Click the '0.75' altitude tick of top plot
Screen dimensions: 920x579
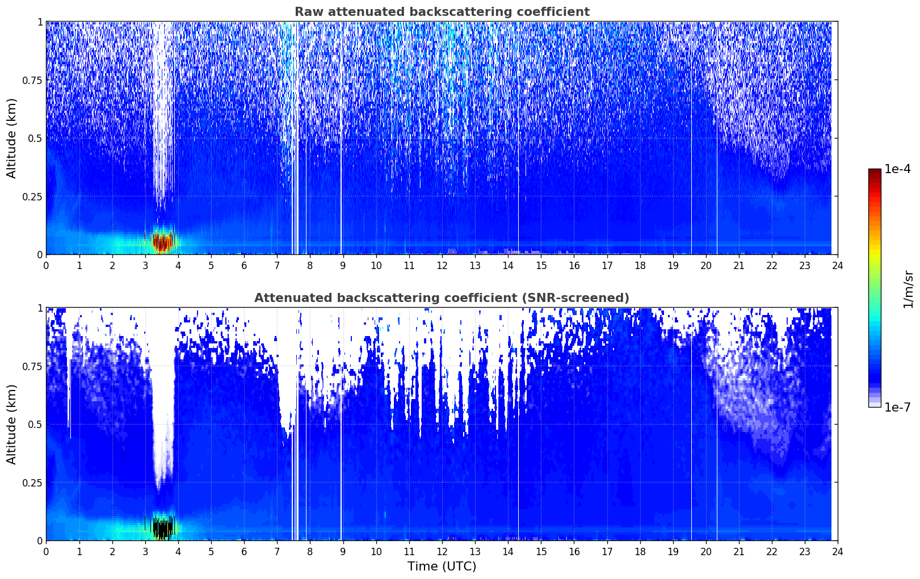coord(32,80)
